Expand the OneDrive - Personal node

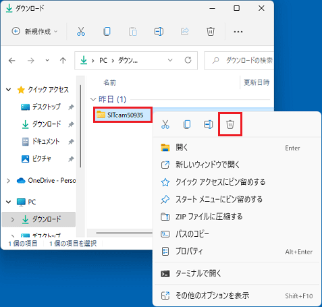point(8,181)
